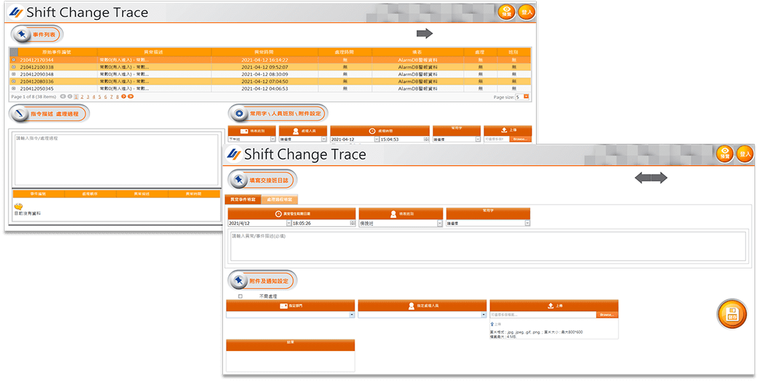
Task: Go to page 3 of the event list
Action: click(88, 97)
